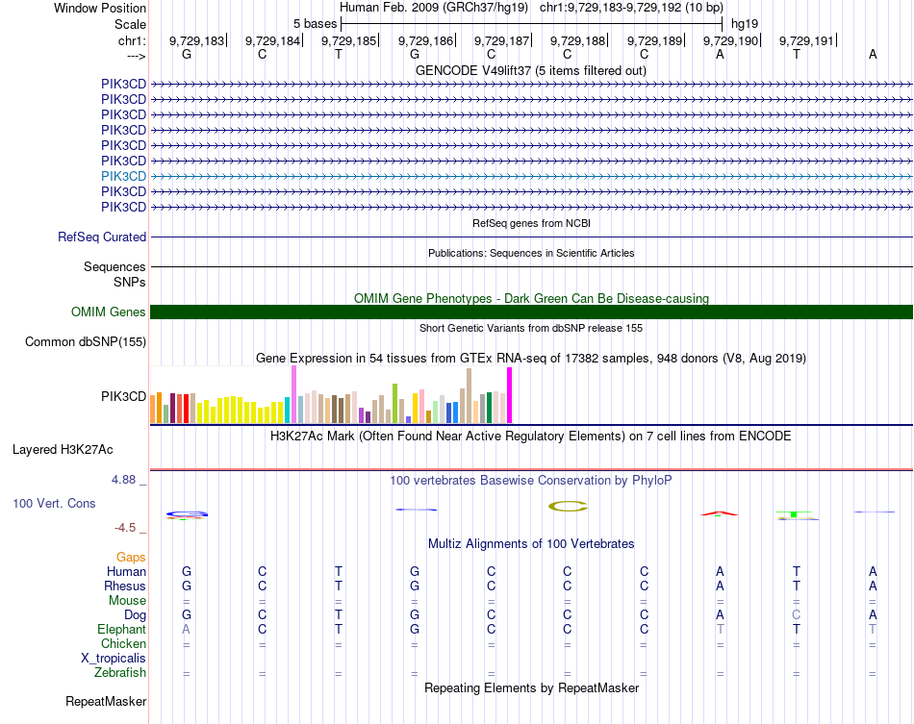Image resolution: width=914 pixels, height=724 pixels.
Task: Select the Human alignment row label
Action: pos(126,572)
